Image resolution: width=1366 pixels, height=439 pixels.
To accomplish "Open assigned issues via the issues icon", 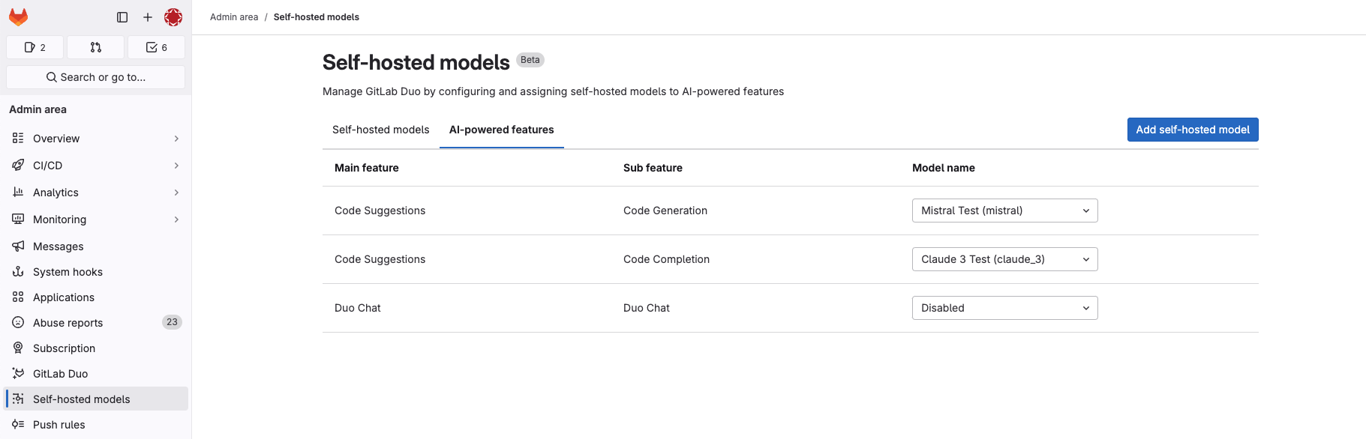I will (35, 46).
